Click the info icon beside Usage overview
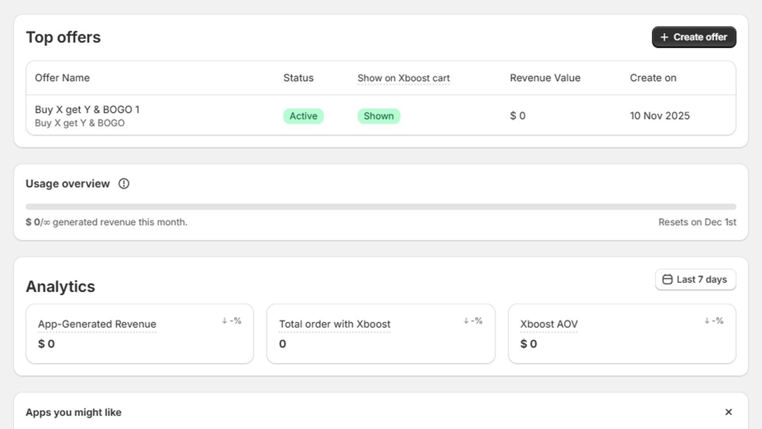Screen dimensions: 762x429 (124, 184)
